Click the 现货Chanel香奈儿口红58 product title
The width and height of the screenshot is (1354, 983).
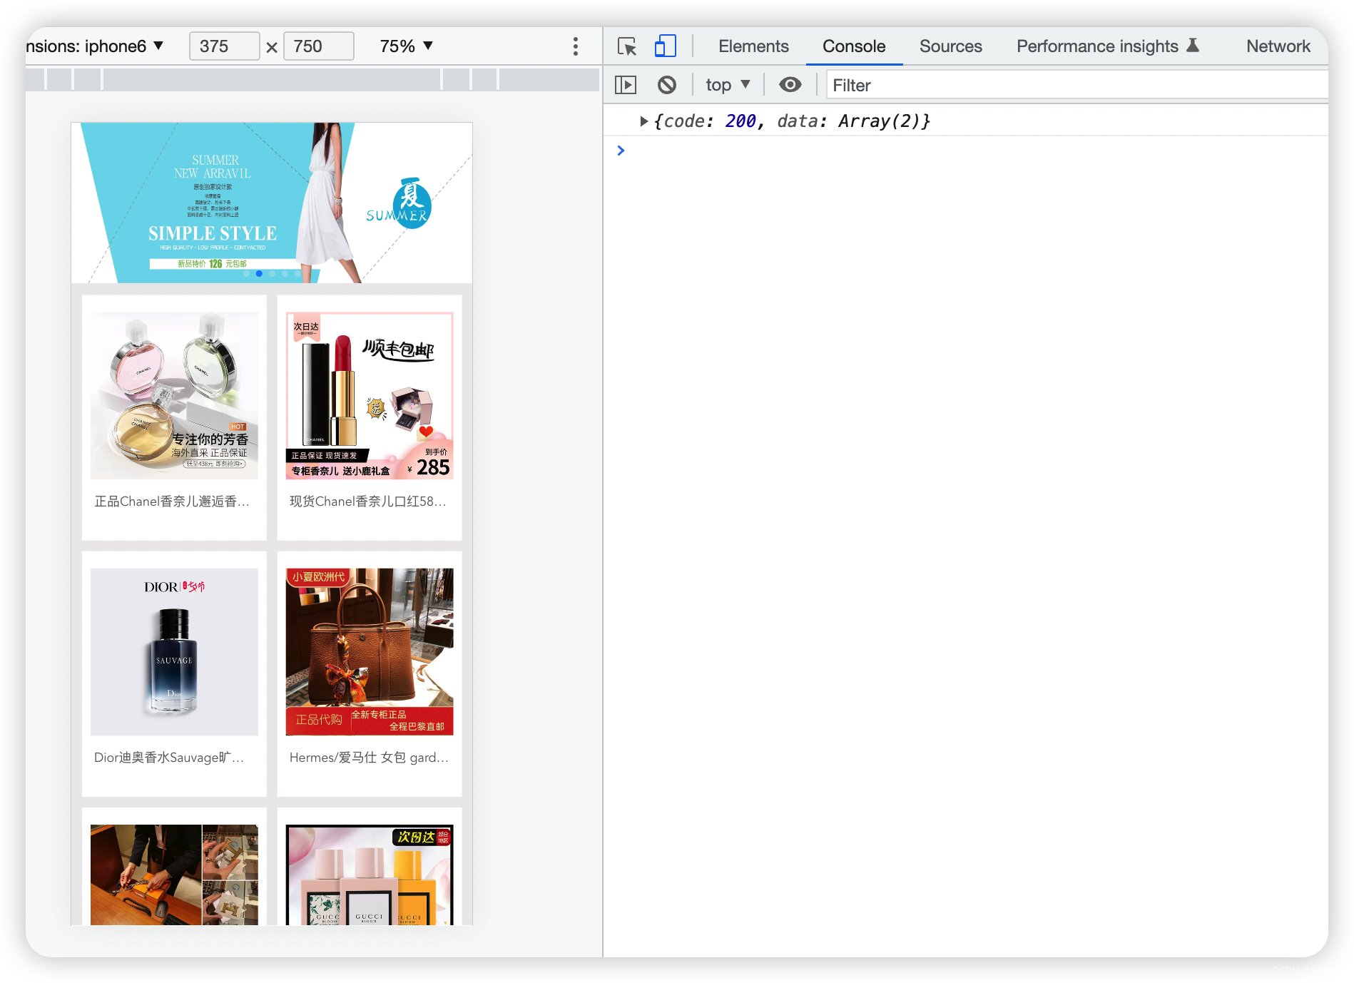(368, 501)
